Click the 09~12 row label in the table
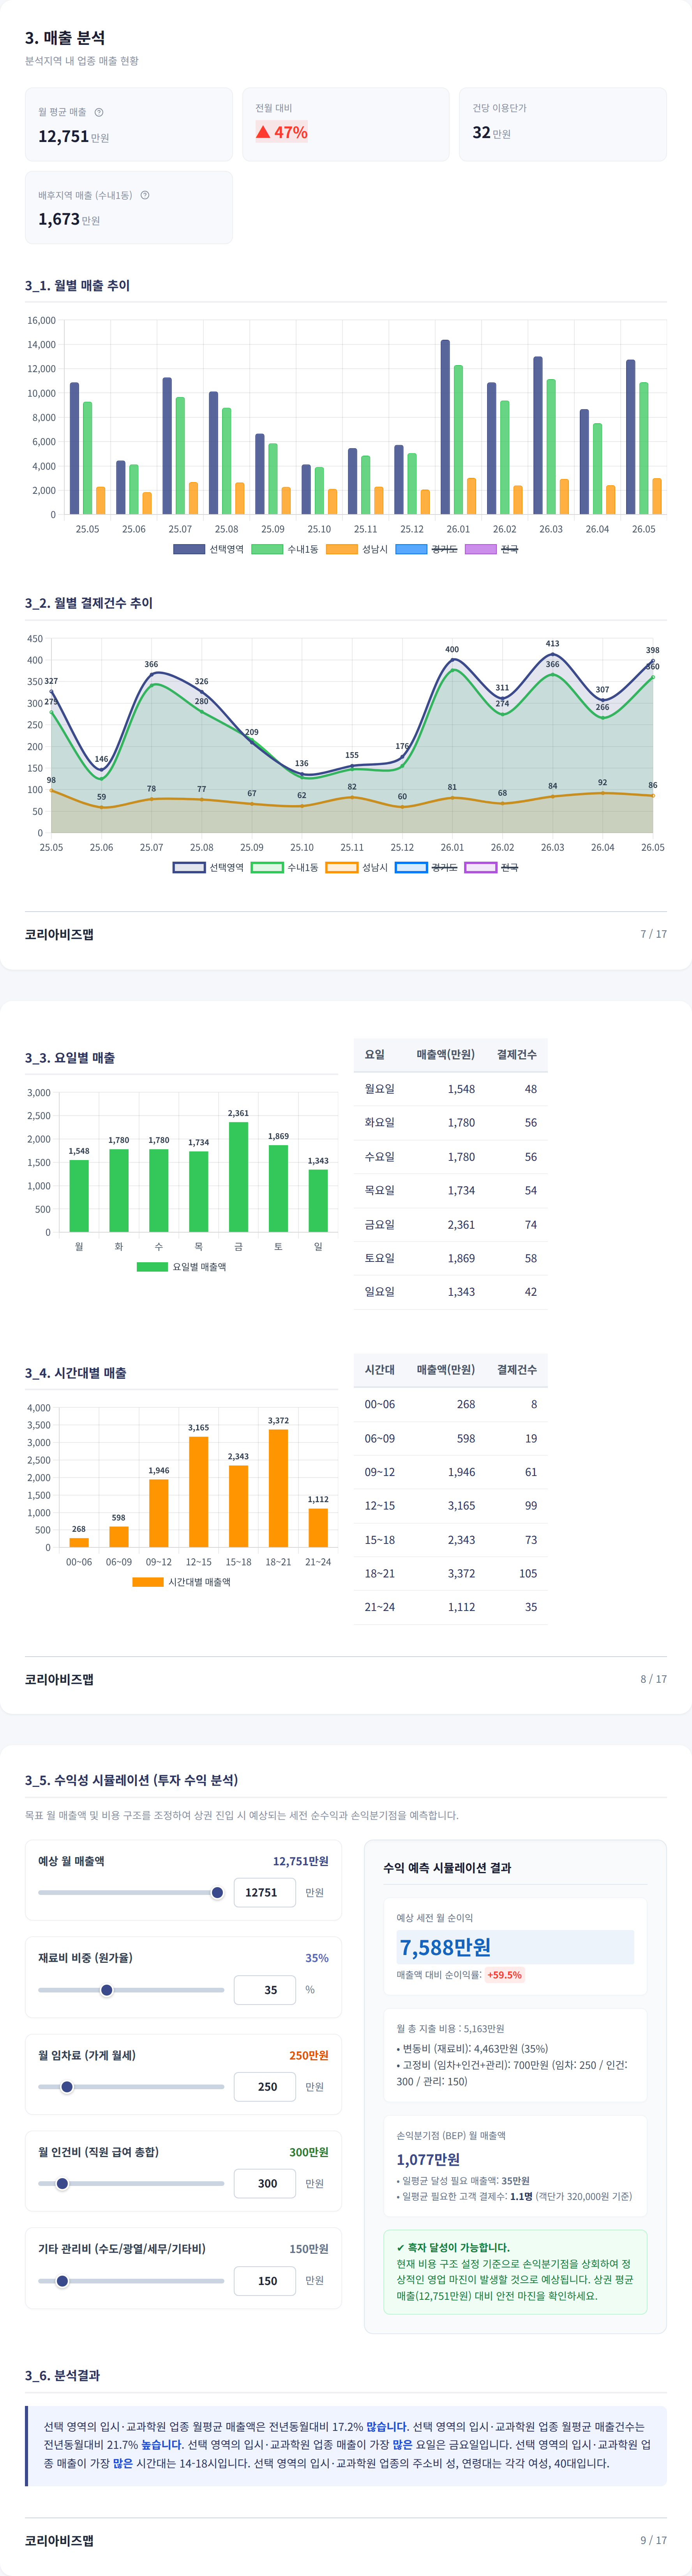The image size is (692, 2576). (380, 1472)
